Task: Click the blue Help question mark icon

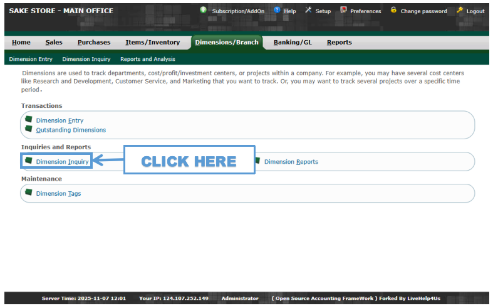Action: click(277, 10)
